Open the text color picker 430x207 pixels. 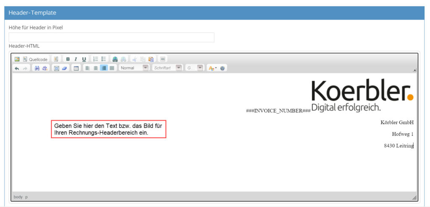pos(212,68)
